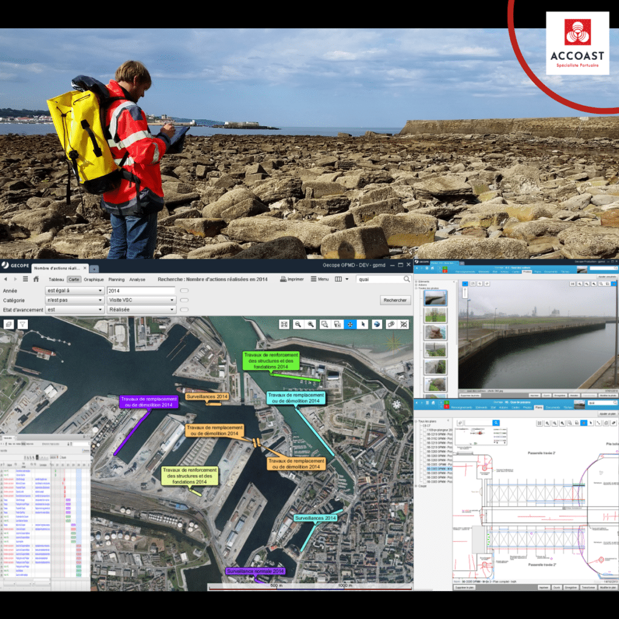Select first quay photo thumbnail in photo window

click(x=435, y=297)
